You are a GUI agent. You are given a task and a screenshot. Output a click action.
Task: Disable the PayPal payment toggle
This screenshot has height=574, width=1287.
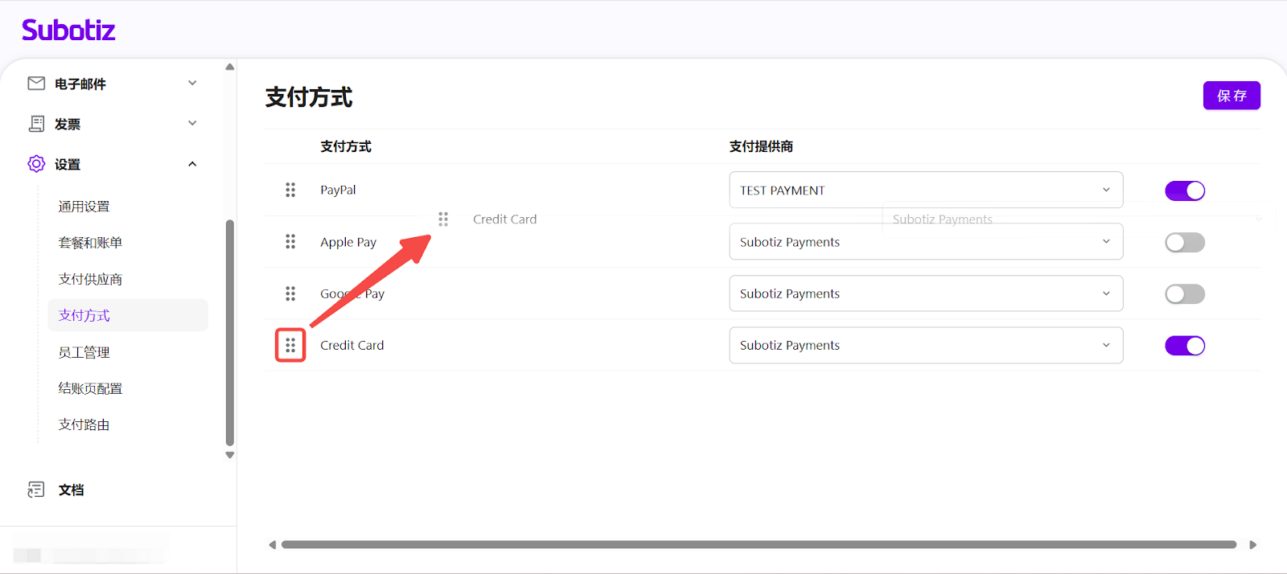point(1184,191)
